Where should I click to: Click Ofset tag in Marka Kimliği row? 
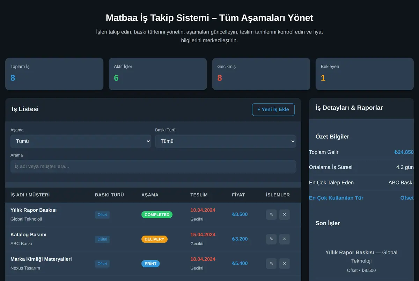click(x=102, y=264)
